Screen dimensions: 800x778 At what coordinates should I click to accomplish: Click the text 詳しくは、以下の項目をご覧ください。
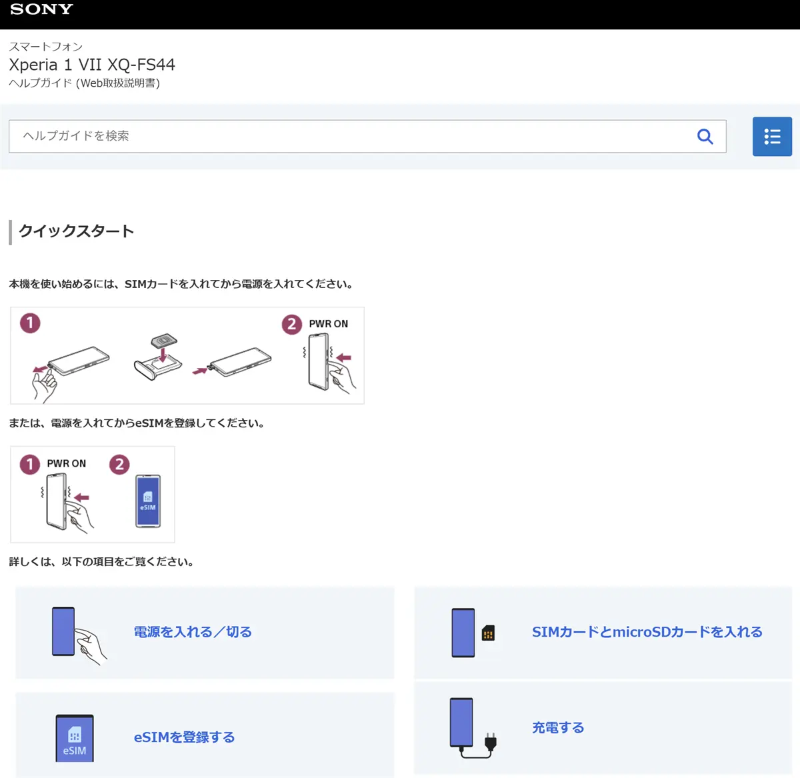103,562
